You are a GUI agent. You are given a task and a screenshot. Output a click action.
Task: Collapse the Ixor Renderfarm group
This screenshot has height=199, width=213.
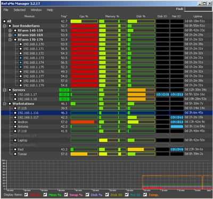coord(5,26)
